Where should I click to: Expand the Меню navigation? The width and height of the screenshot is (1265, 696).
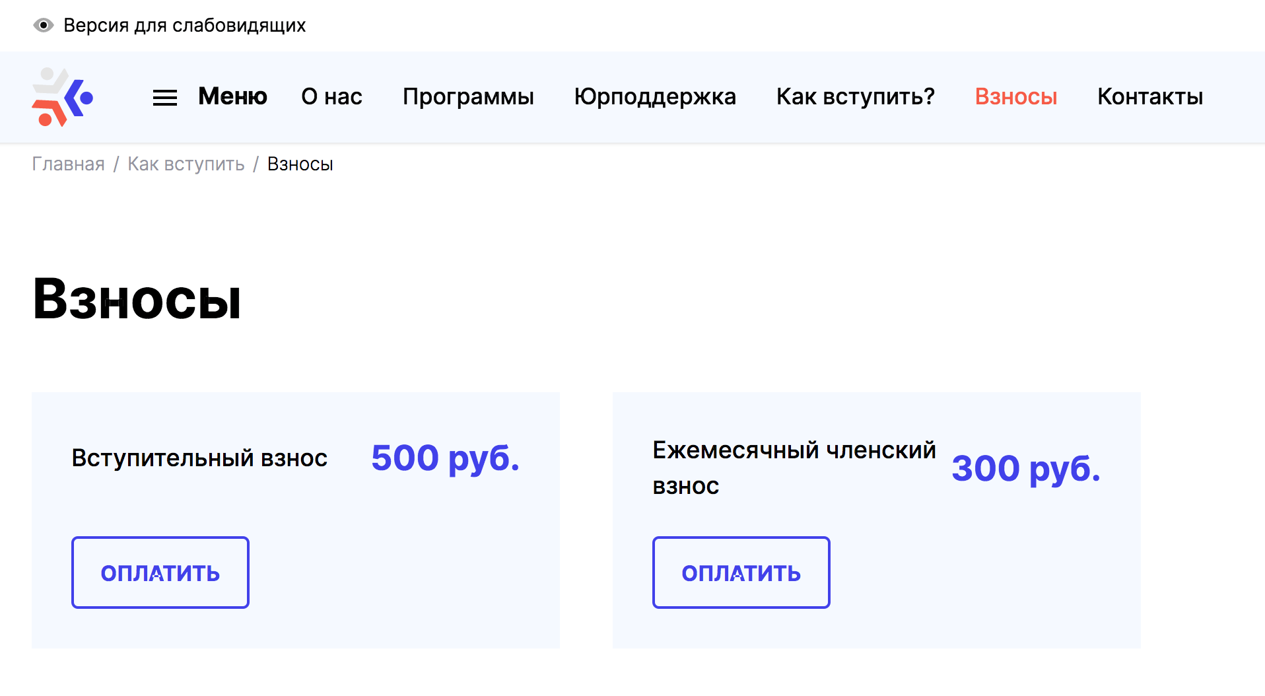[x=232, y=96]
